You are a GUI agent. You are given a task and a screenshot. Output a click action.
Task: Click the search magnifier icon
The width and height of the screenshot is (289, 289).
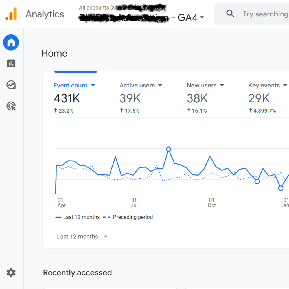tap(230, 14)
